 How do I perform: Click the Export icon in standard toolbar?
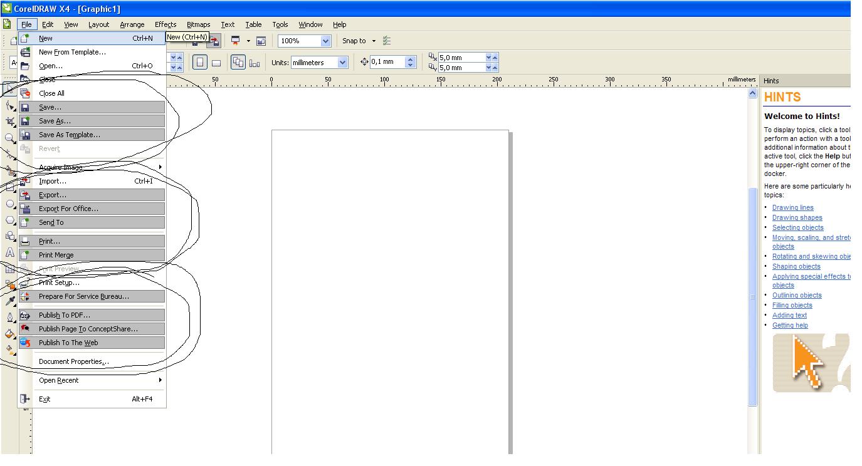214,41
